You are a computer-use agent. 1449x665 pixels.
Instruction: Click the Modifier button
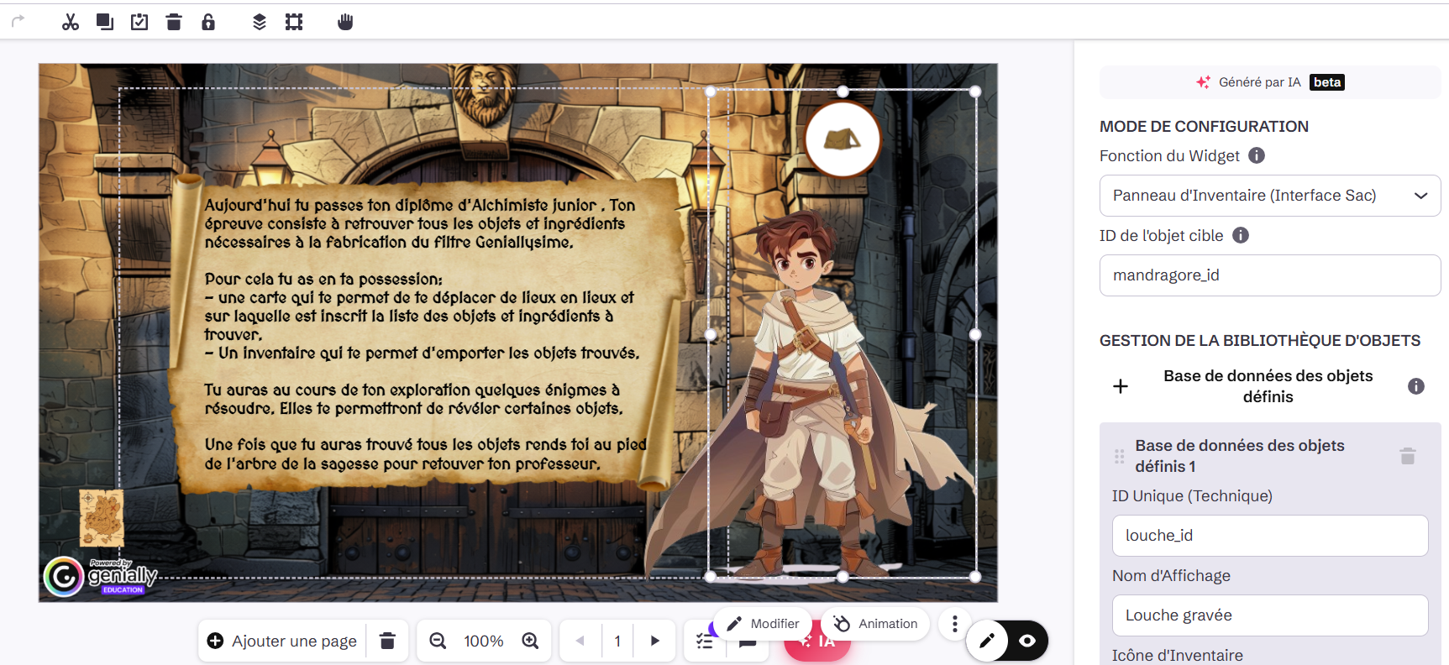pyautogui.click(x=763, y=624)
